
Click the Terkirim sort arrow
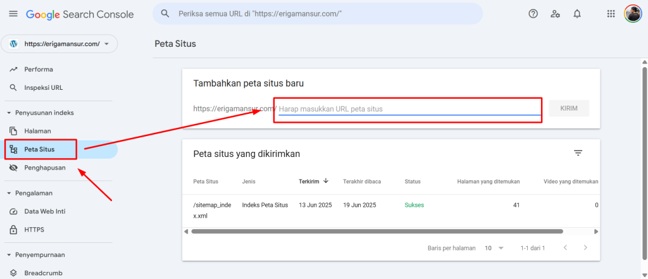(326, 181)
